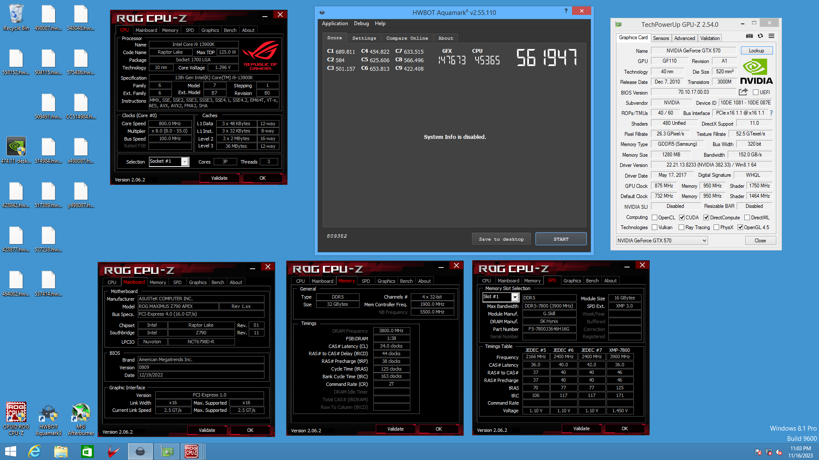This screenshot has width=819, height=460.
Task: Click the GPU-Z refresh icon
Action: point(760,36)
